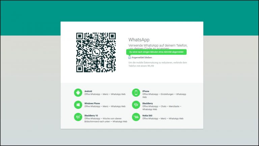This screenshot has height=146, width=259.
Task: Select the "Windows Phone" platform title
Action: (x=92, y=103)
